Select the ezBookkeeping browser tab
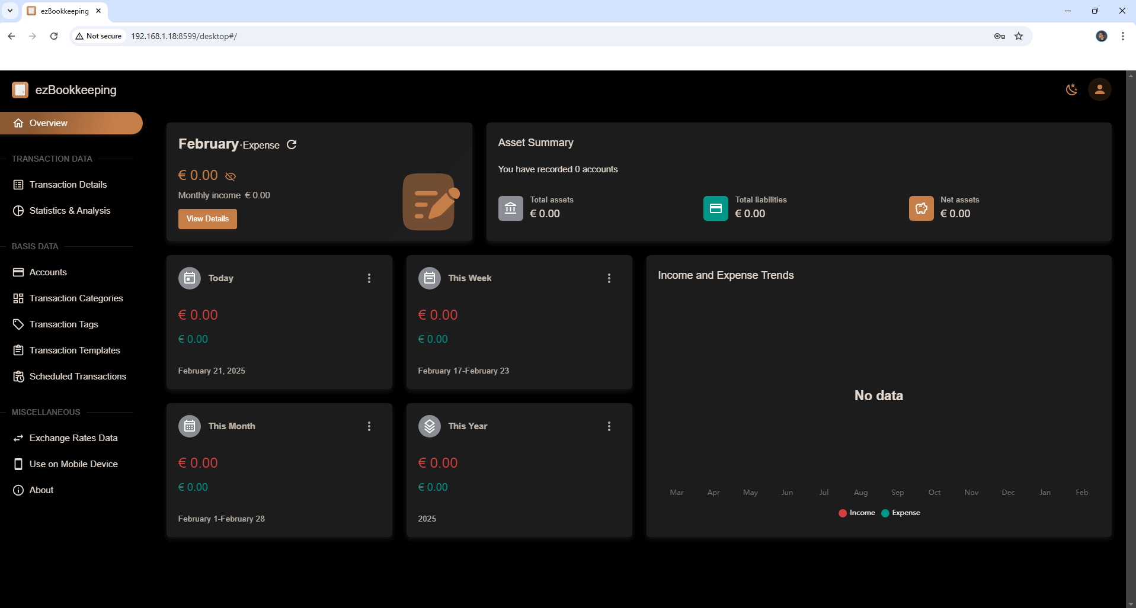Image resolution: width=1136 pixels, height=608 pixels. [x=65, y=11]
